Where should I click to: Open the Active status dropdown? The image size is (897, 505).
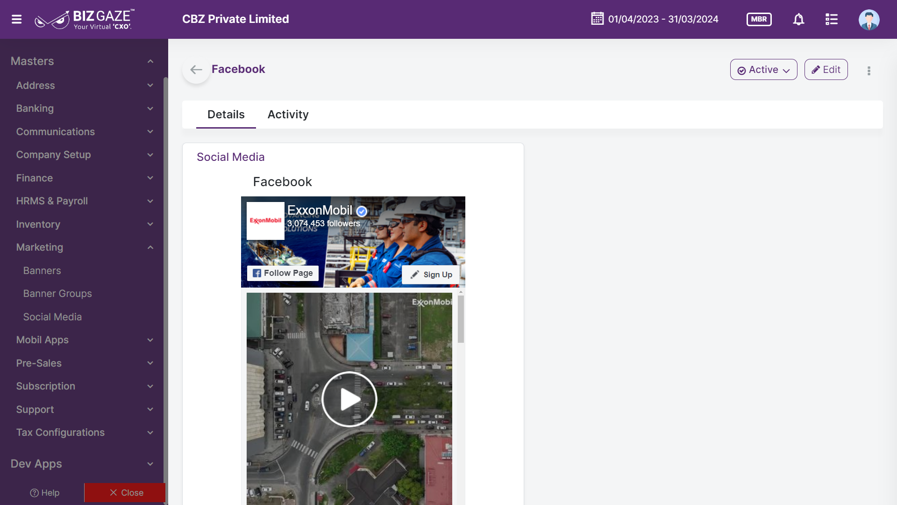point(763,70)
